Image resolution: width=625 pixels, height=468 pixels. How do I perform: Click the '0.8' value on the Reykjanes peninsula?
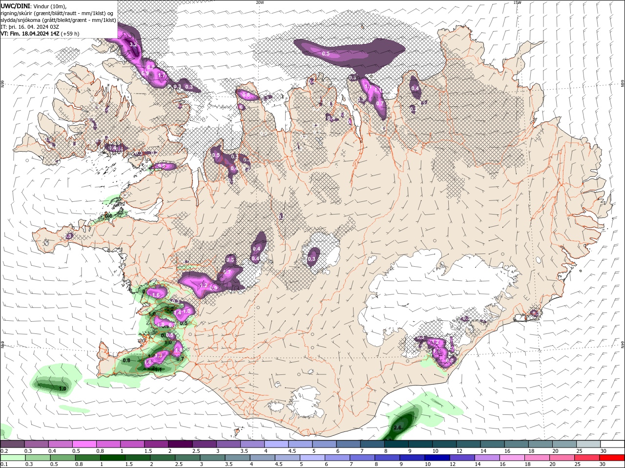(x=126, y=360)
